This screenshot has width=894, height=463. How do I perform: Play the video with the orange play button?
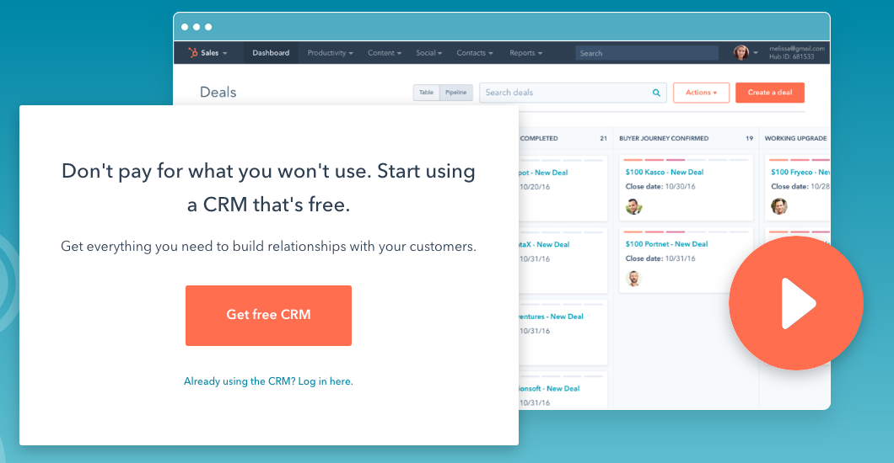(x=796, y=303)
